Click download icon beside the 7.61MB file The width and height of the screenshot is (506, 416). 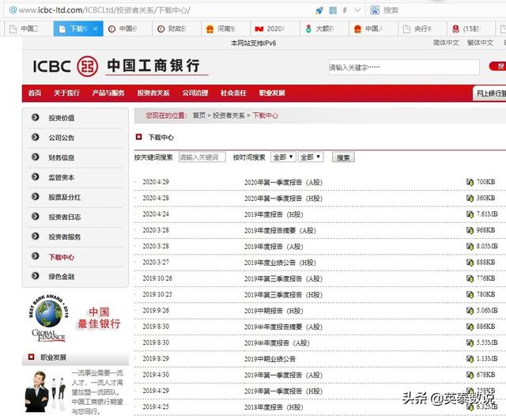coord(470,214)
